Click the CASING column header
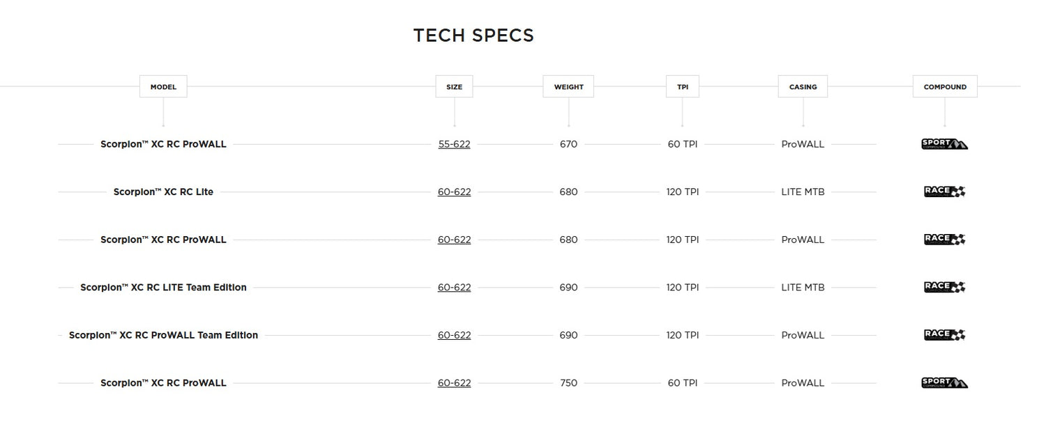 (x=803, y=86)
